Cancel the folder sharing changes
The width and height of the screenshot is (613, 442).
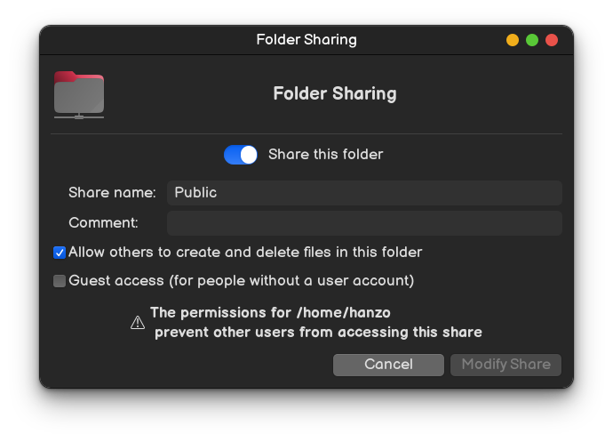pyautogui.click(x=388, y=365)
